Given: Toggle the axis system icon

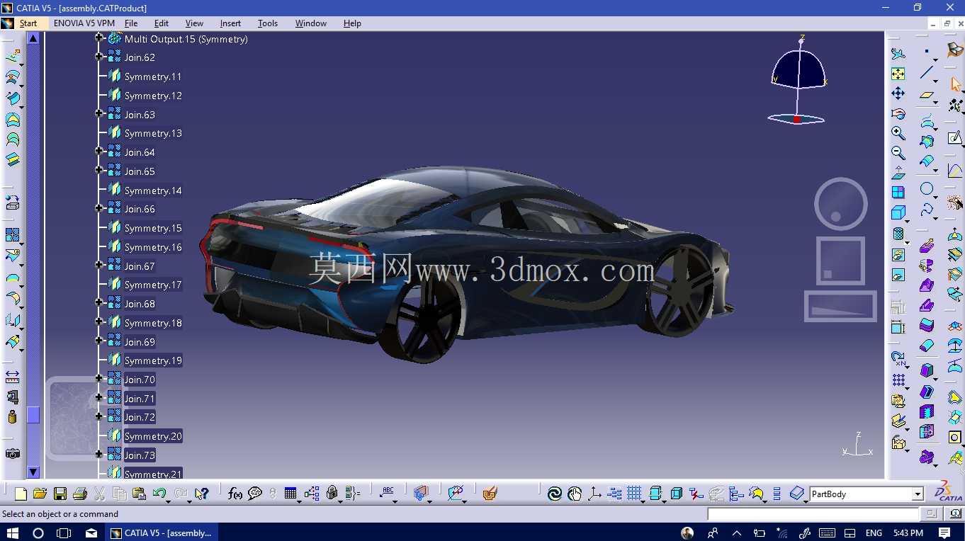Looking at the screenshot, I should pos(594,494).
